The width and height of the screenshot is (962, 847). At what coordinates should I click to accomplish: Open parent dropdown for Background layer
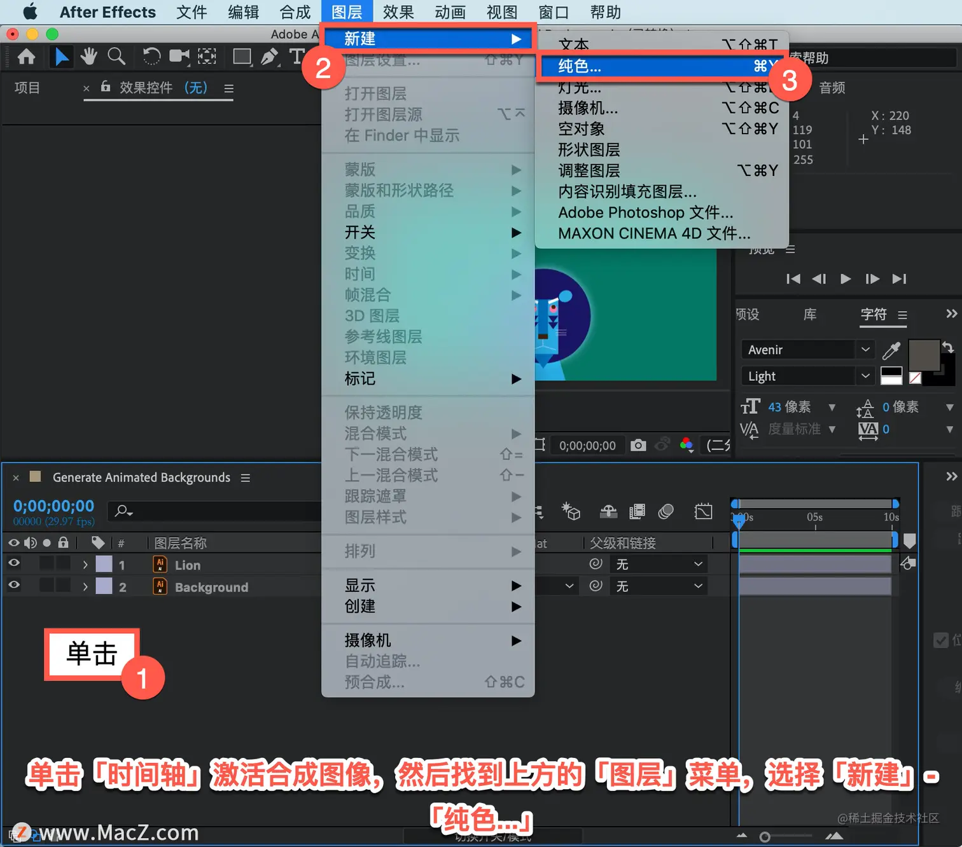tap(659, 586)
